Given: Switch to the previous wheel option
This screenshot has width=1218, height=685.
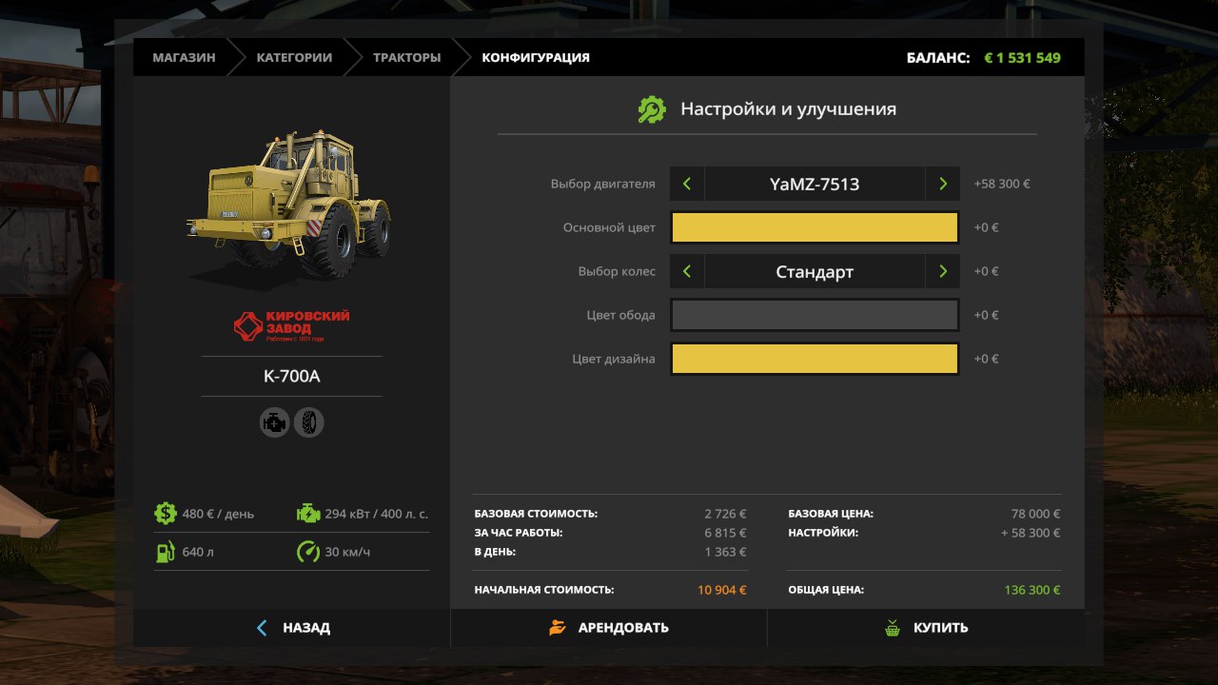Looking at the screenshot, I should point(687,271).
